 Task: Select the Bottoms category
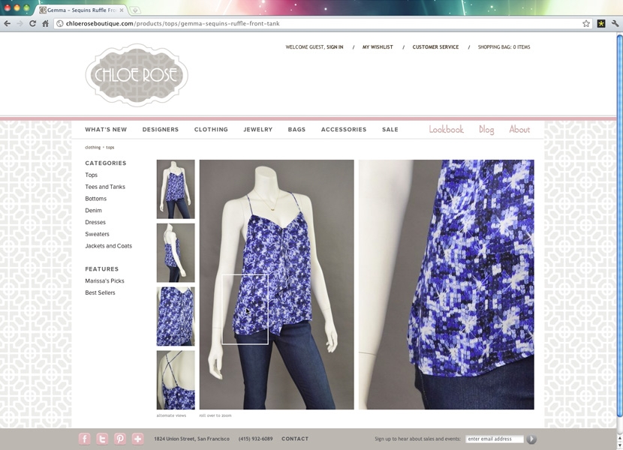pyautogui.click(x=96, y=199)
